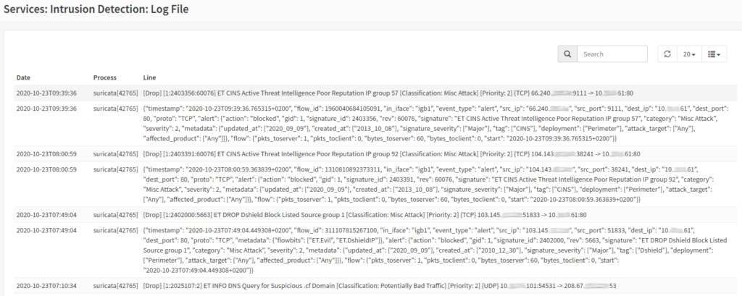Expand the 20 rows-per-page dropdown
This screenshot has height=296, width=742.
[690, 54]
